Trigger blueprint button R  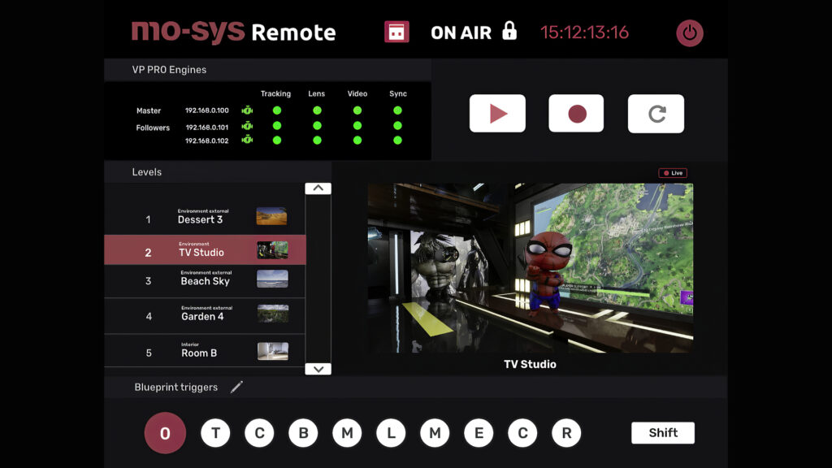coord(566,433)
